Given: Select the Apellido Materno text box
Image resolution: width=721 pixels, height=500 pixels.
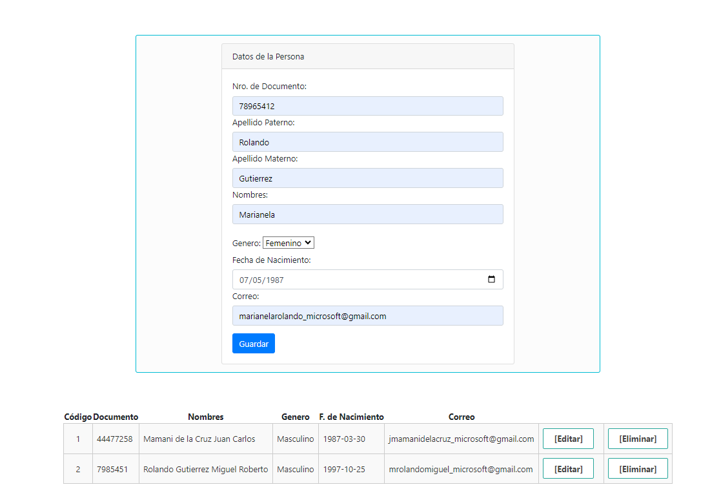Looking at the screenshot, I should tap(367, 178).
